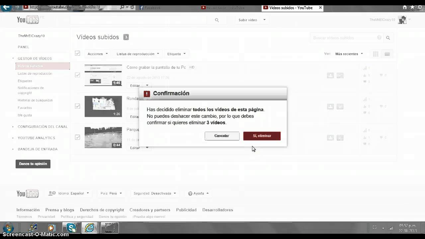The height and width of the screenshot is (239, 425).
Task: Click the download icon in third video row
Action: [x=330, y=137]
